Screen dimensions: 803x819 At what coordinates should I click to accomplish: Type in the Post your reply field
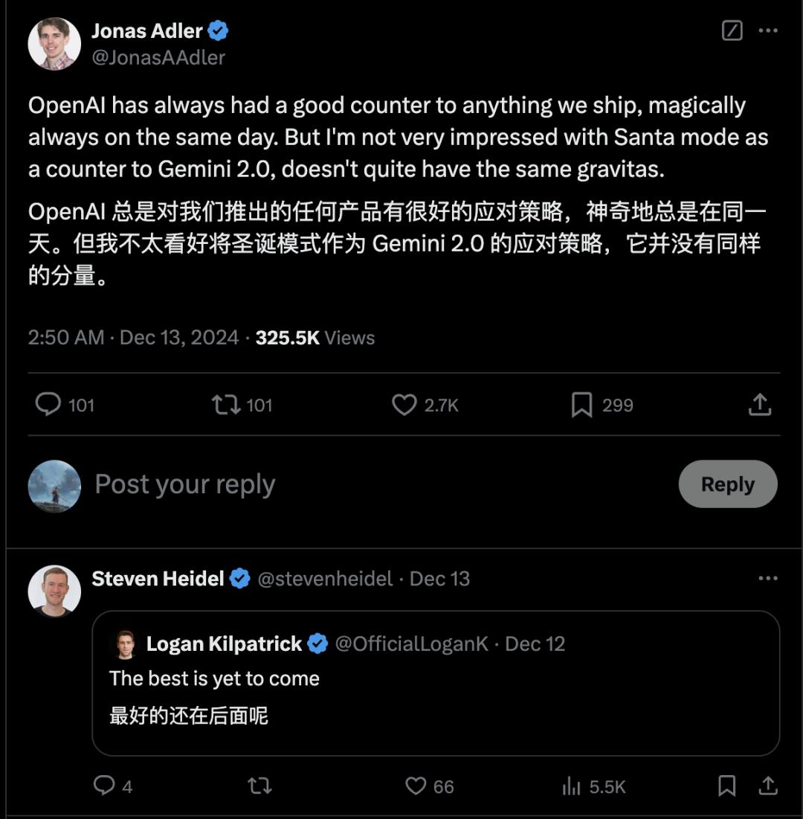[x=297, y=484]
